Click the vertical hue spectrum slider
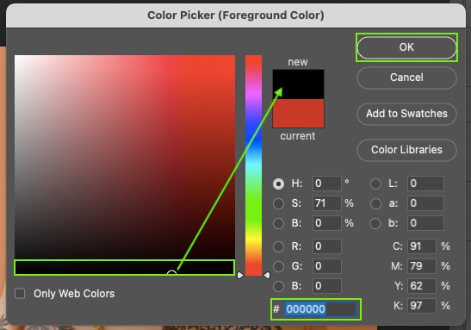This screenshot has width=471, height=330. pyautogui.click(x=253, y=165)
